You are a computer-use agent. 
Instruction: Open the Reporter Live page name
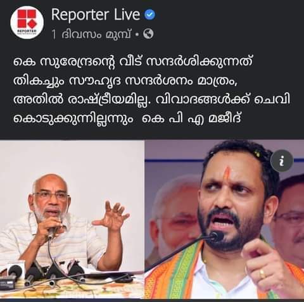(96, 15)
